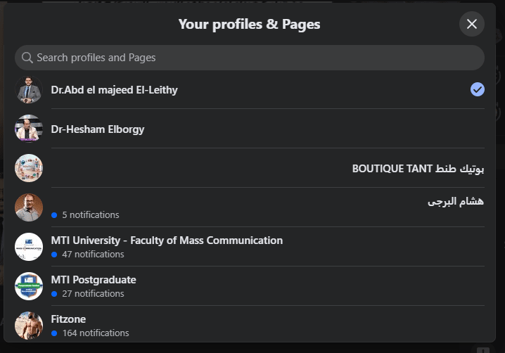Click the search magnifier icon
Image resolution: width=505 pixels, height=353 pixels.
[27, 58]
